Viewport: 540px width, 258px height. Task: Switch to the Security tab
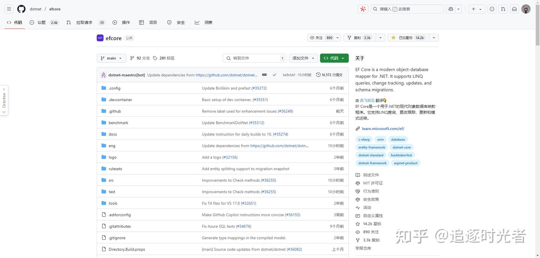(x=176, y=22)
